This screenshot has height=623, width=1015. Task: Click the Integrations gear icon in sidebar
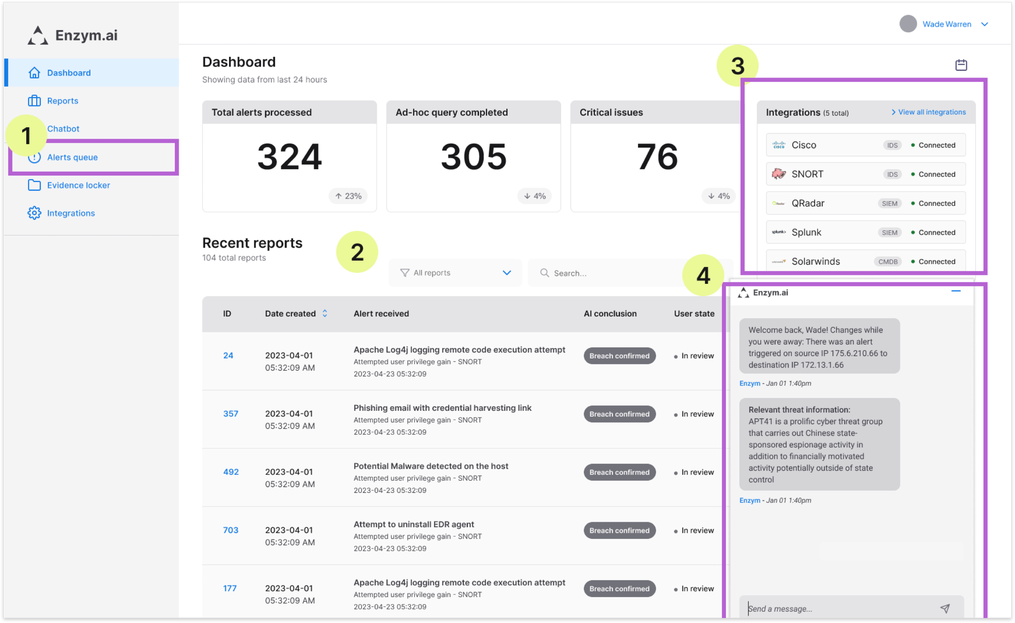(x=34, y=213)
